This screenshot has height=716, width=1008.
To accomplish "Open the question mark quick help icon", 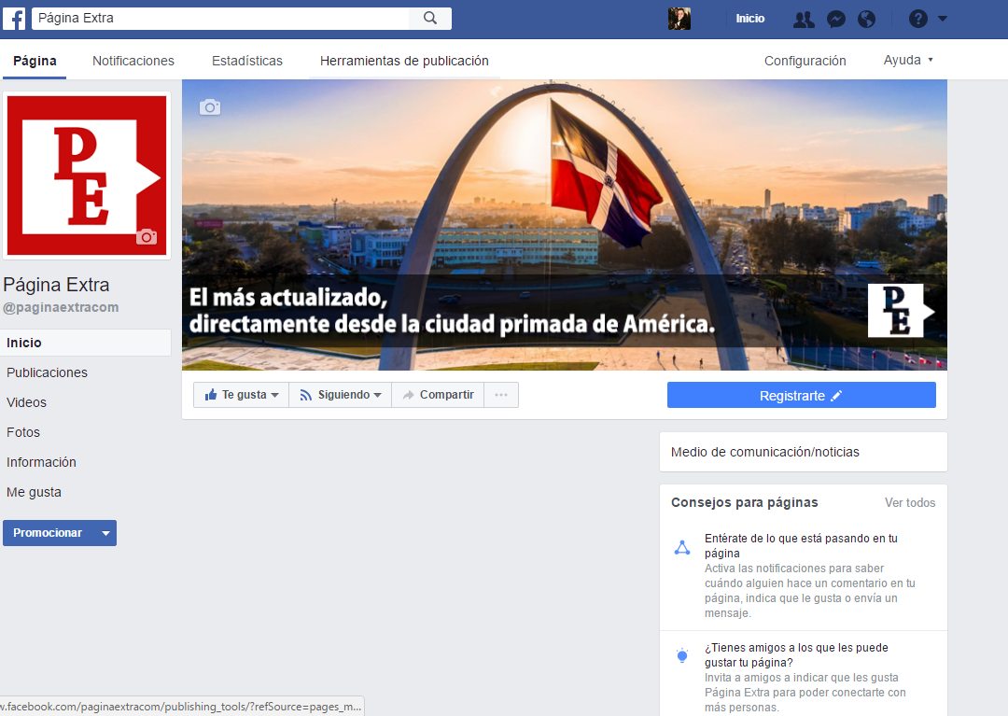I will [x=917, y=20].
